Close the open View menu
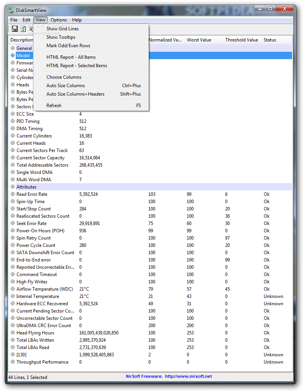The height and width of the screenshot is (392, 304). [x=41, y=20]
